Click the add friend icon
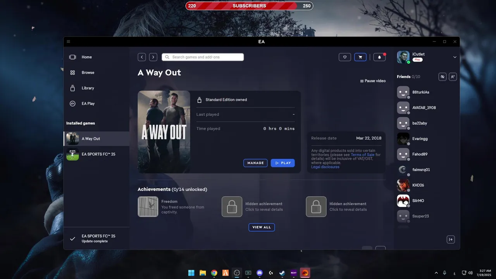 pos(453,77)
